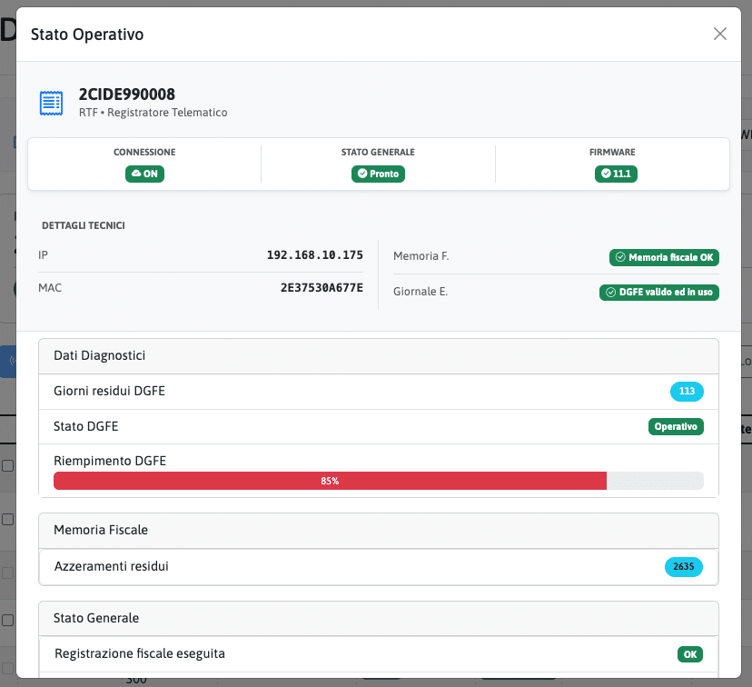Click the 113 giorni residui badge
Image resolution: width=752 pixels, height=687 pixels.
[x=687, y=392]
